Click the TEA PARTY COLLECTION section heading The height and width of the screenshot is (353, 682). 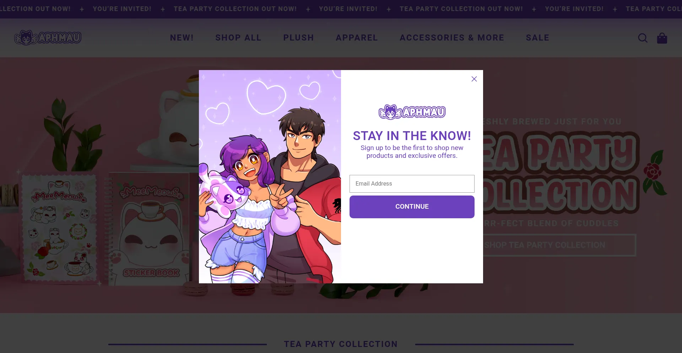click(x=341, y=344)
